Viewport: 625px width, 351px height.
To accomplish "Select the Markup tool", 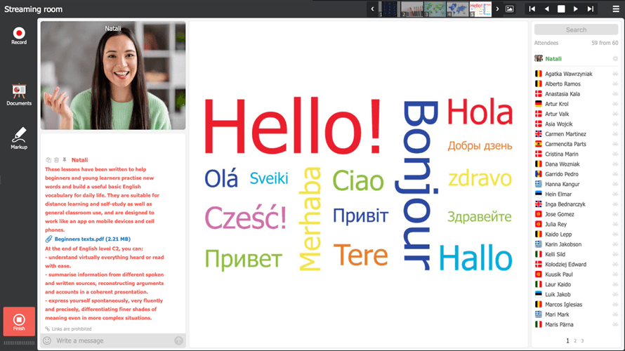I will coord(19,138).
